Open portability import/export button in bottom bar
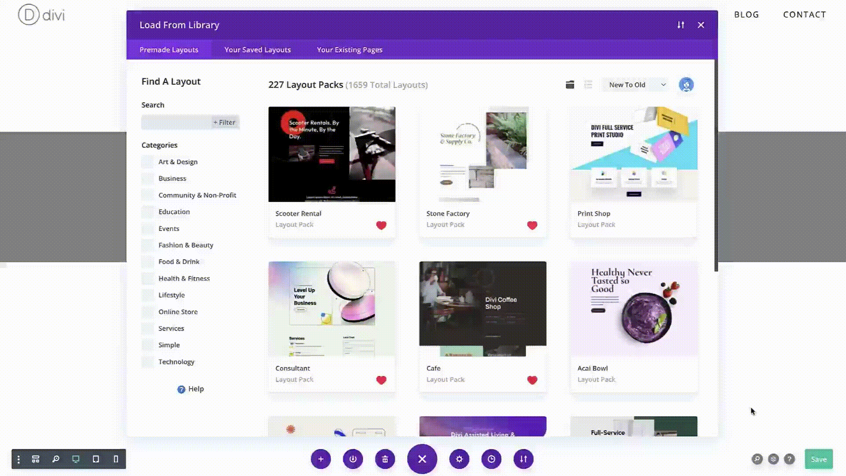 pyautogui.click(x=523, y=459)
